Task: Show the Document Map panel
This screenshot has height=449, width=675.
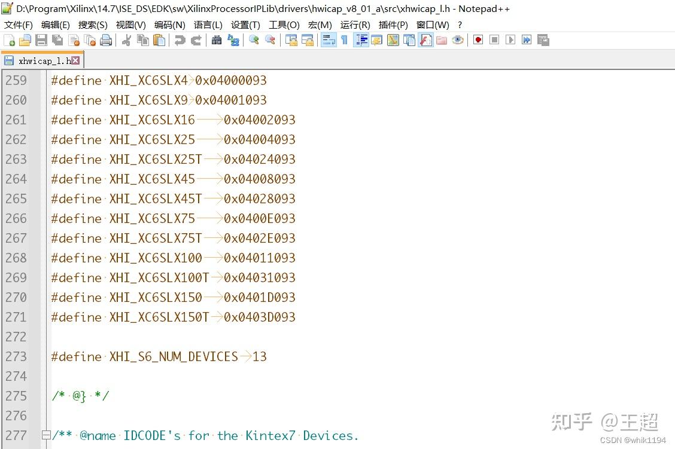Action: [393, 41]
